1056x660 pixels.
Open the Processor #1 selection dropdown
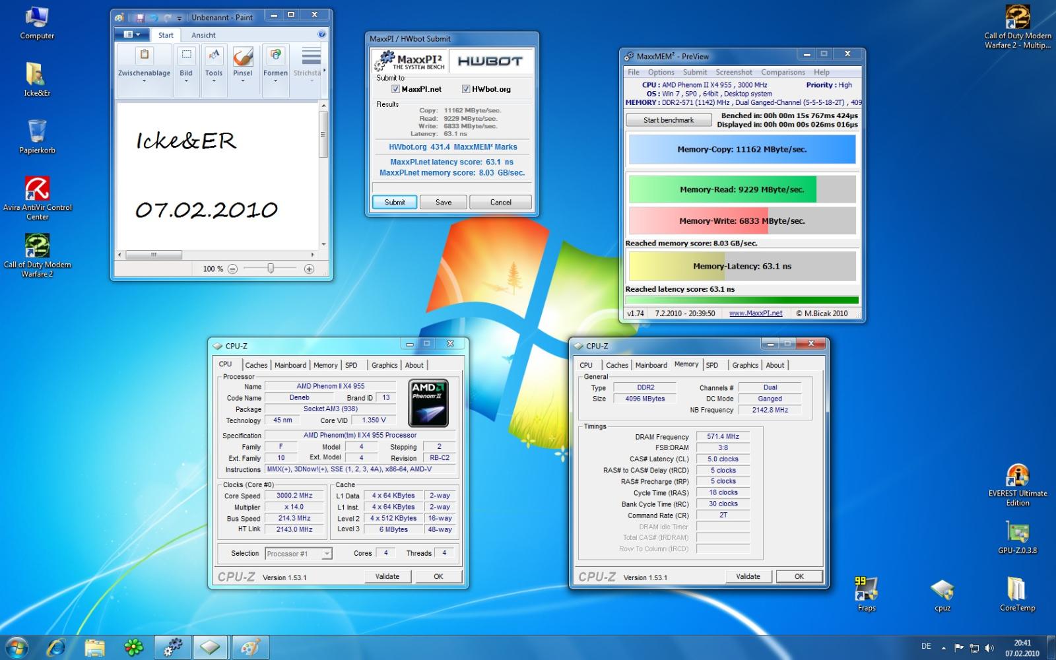(298, 554)
